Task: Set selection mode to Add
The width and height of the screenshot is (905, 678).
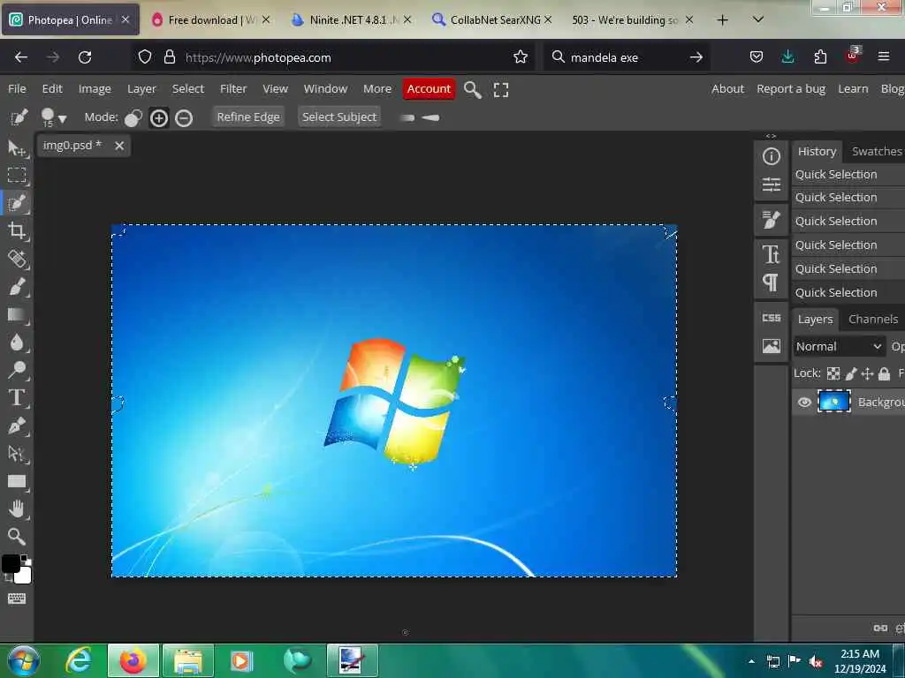Action: coord(159,118)
